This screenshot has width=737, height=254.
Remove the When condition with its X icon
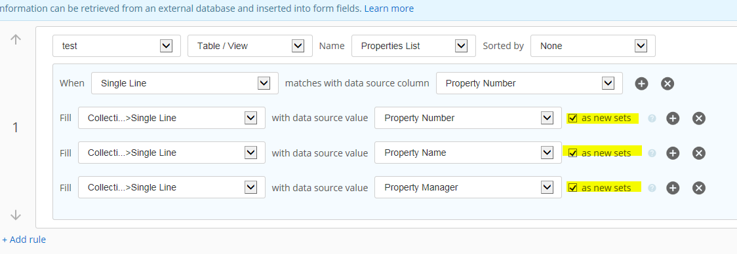(x=667, y=84)
